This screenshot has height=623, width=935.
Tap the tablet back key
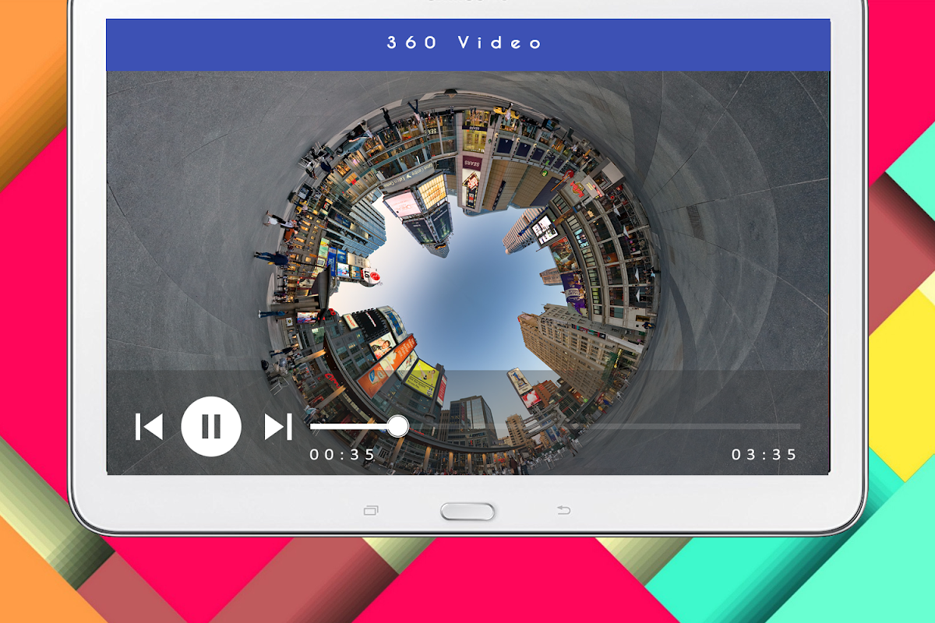click(563, 511)
